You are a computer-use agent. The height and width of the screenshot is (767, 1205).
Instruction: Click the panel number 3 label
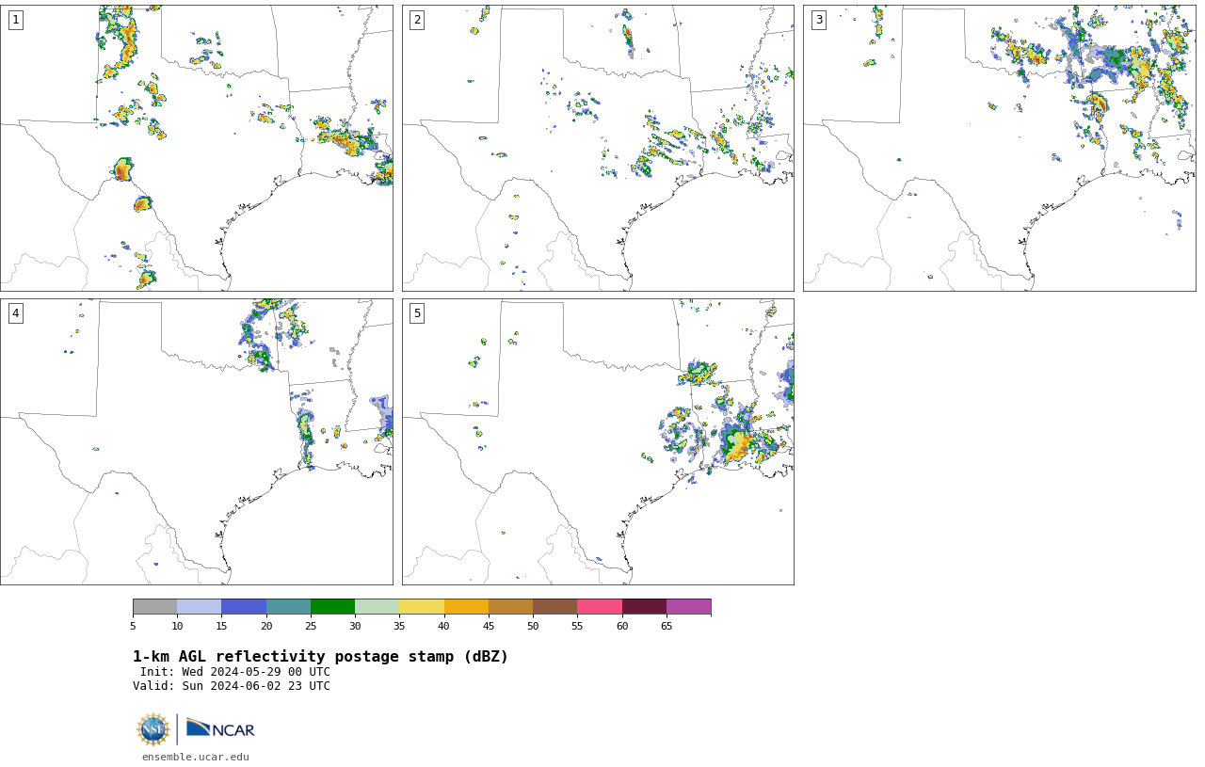click(x=818, y=20)
